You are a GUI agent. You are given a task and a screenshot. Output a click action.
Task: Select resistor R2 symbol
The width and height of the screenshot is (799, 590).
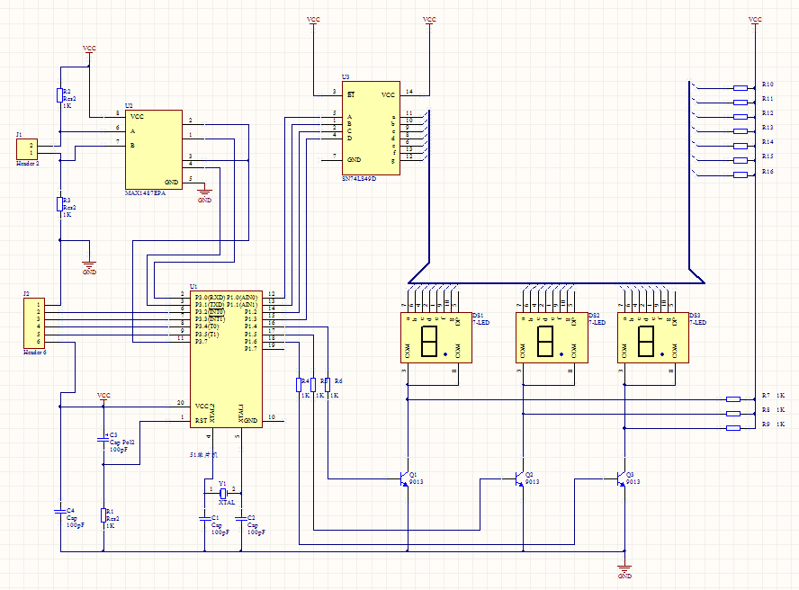click(x=59, y=95)
